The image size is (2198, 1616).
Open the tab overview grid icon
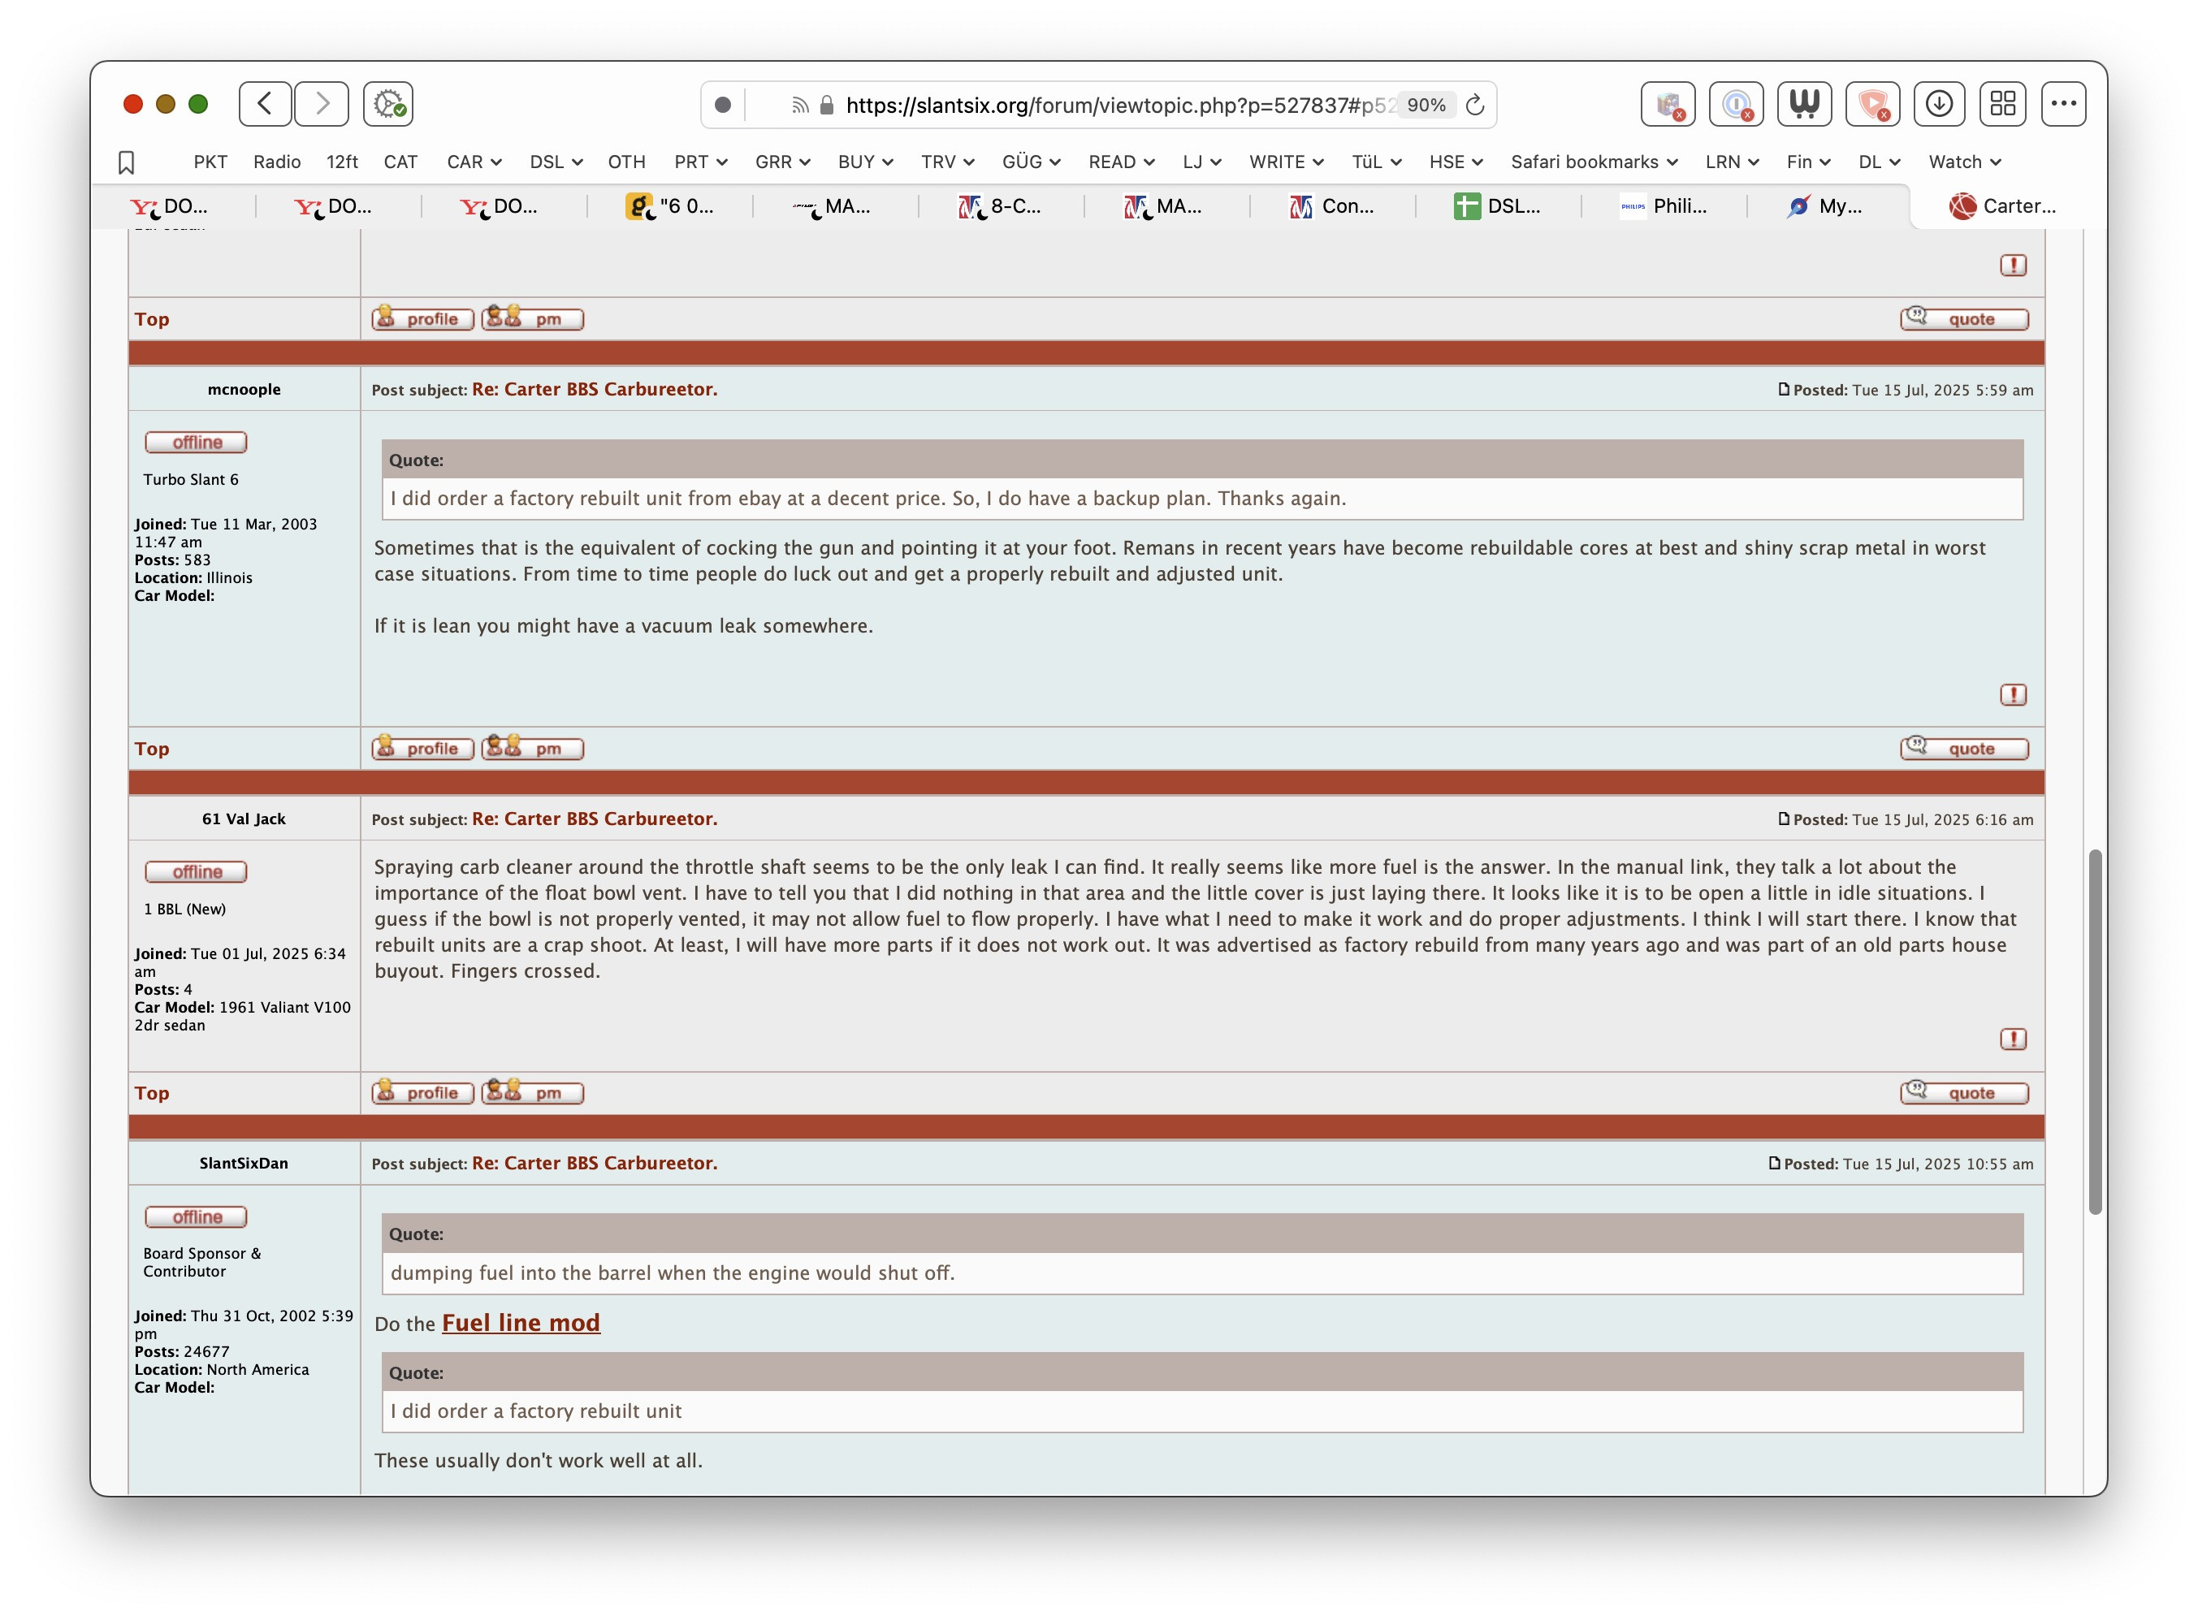[x=2002, y=102]
